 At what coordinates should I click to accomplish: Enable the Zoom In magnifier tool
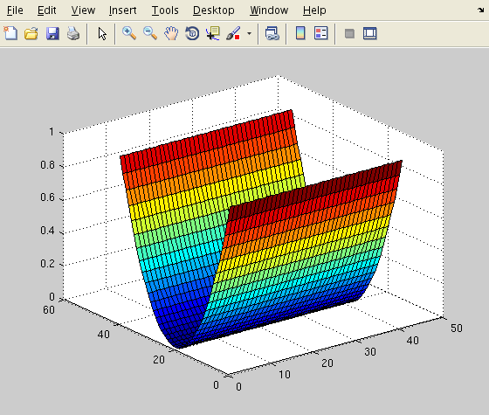pyautogui.click(x=129, y=33)
